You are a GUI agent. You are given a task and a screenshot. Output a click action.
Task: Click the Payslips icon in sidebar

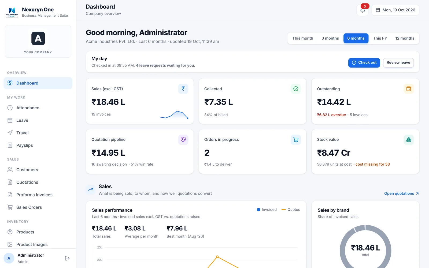(x=10, y=145)
